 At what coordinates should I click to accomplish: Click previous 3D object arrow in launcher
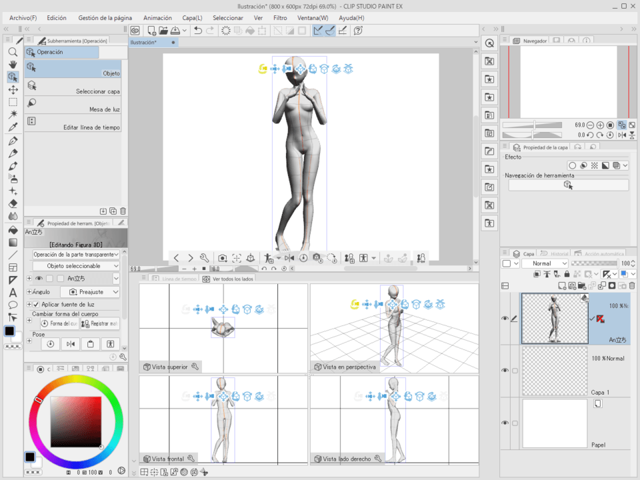176,258
